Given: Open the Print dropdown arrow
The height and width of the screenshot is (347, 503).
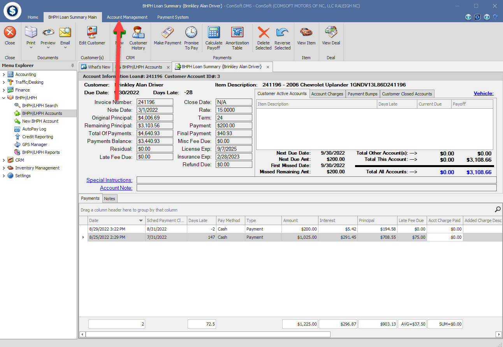Looking at the screenshot, I should 31,48.
